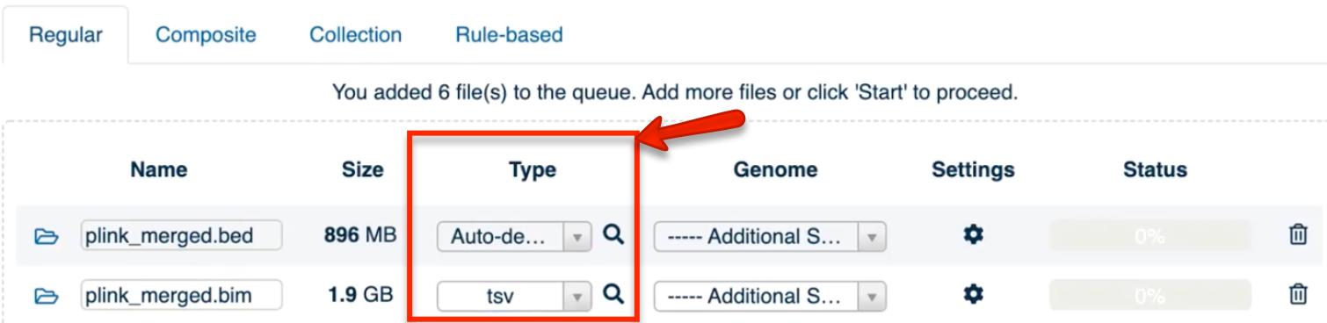Image resolution: width=1327 pixels, height=323 pixels.
Task: Switch to the Collection tab
Action: (355, 35)
